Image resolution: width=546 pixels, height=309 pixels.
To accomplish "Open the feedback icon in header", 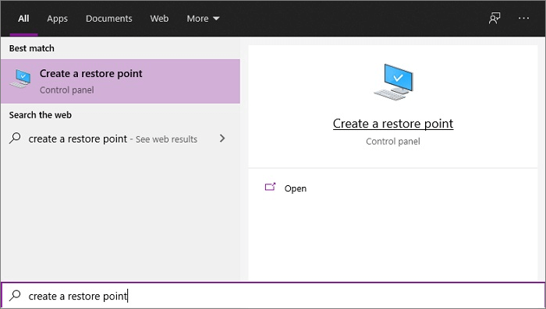I will pyautogui.click(x=495, y=19).
